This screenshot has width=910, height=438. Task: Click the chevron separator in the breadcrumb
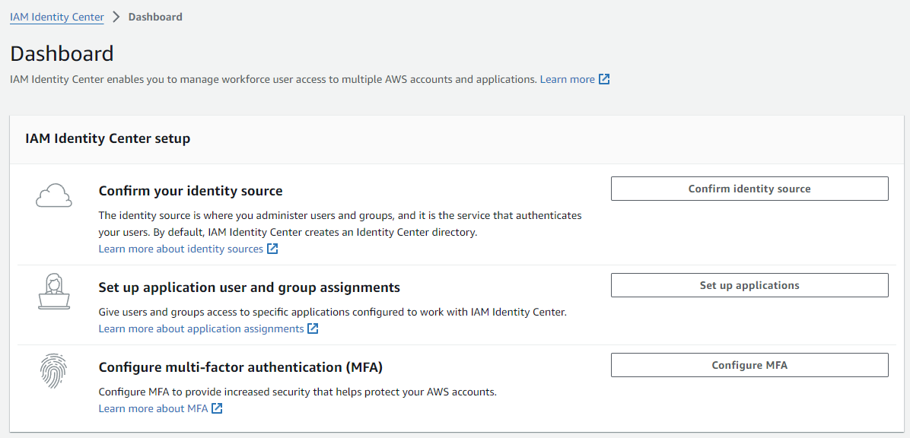116,16
